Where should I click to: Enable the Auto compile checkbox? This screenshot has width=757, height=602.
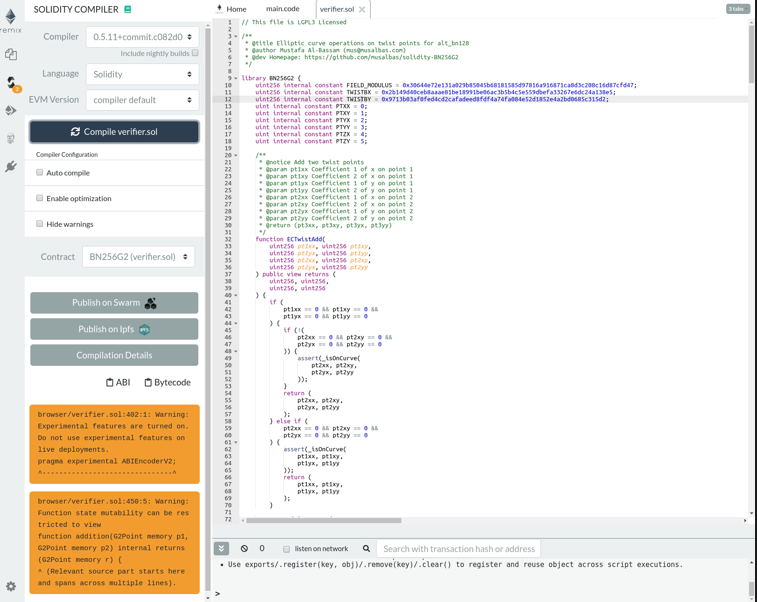tap(40, 172)
